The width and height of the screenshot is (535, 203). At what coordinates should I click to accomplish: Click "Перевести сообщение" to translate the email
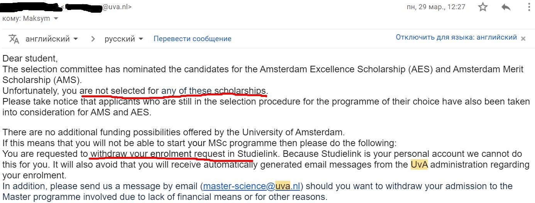192,39
